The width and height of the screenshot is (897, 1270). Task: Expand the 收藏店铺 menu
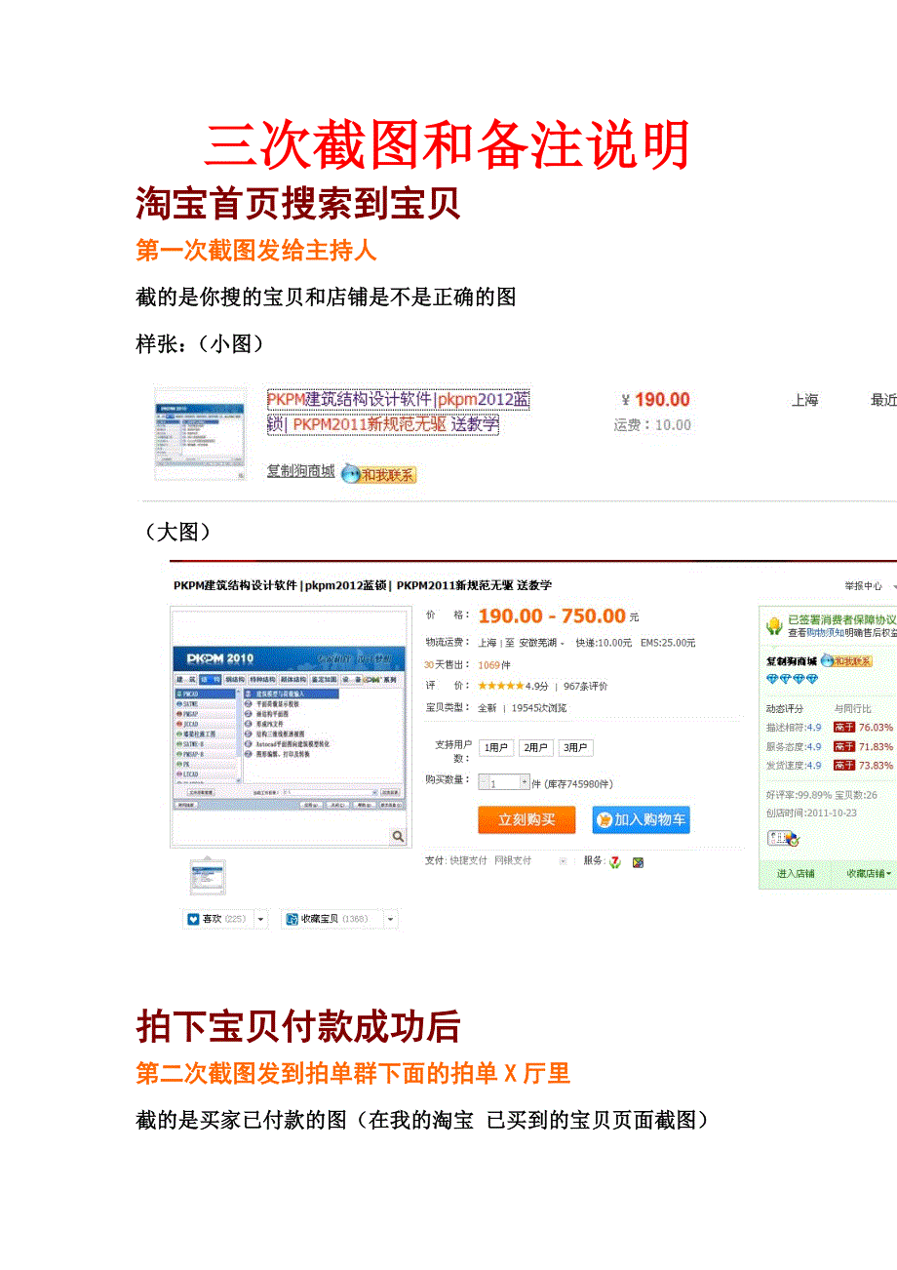[866, 873]
